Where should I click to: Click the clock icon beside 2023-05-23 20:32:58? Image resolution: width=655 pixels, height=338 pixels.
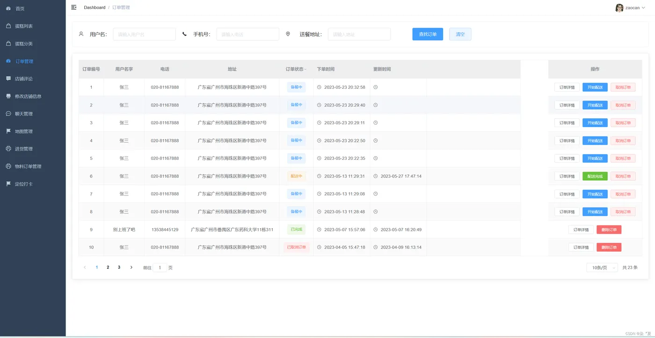tap(319, 87)
